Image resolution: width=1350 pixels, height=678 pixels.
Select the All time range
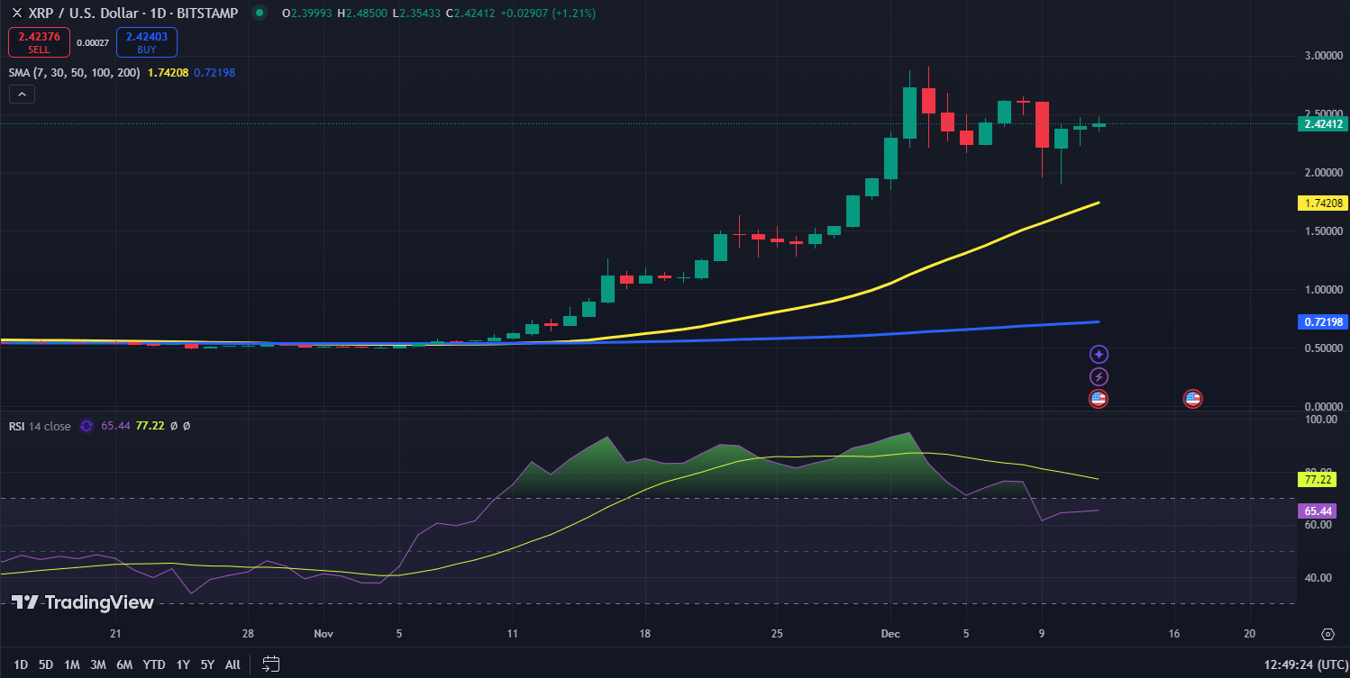coord(233,664)
